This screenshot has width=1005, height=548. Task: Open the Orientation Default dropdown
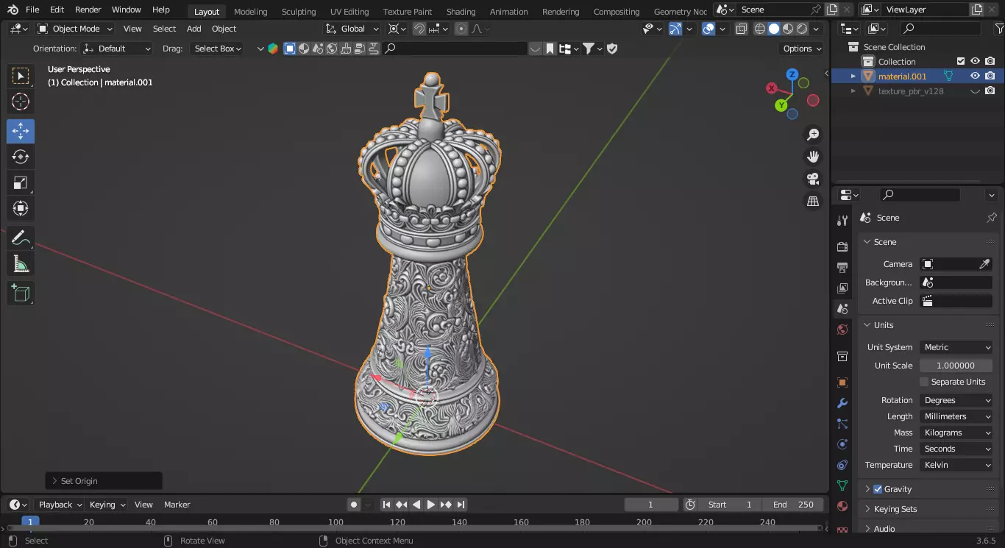(x=118, y=49)
